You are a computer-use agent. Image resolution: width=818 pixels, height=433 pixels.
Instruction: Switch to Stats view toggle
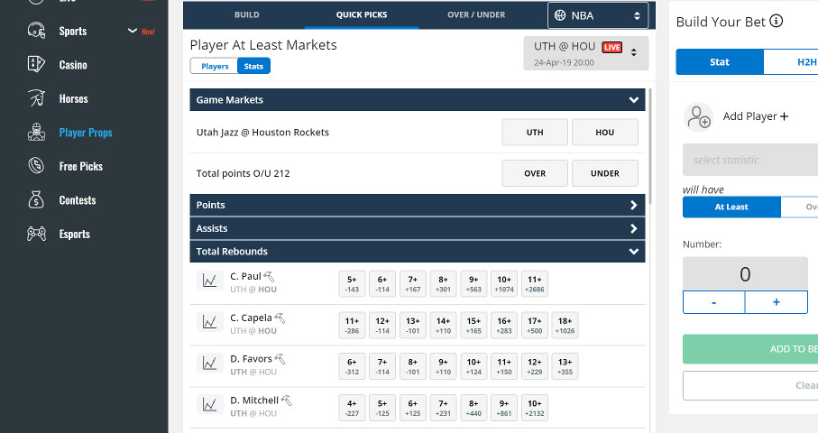coord(253,66)
